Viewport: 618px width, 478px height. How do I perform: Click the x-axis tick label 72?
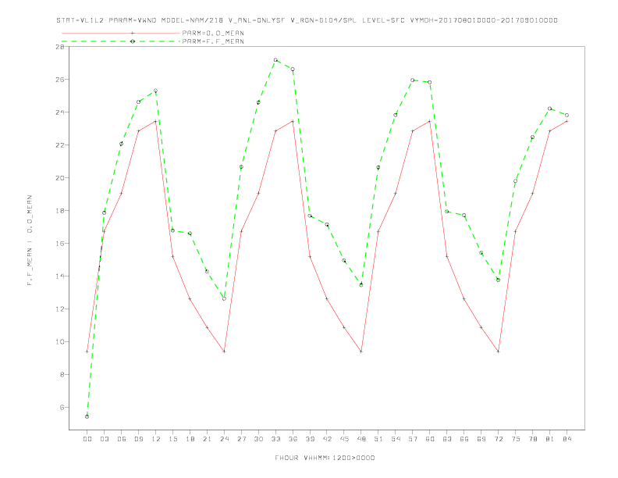coord(498,439)
